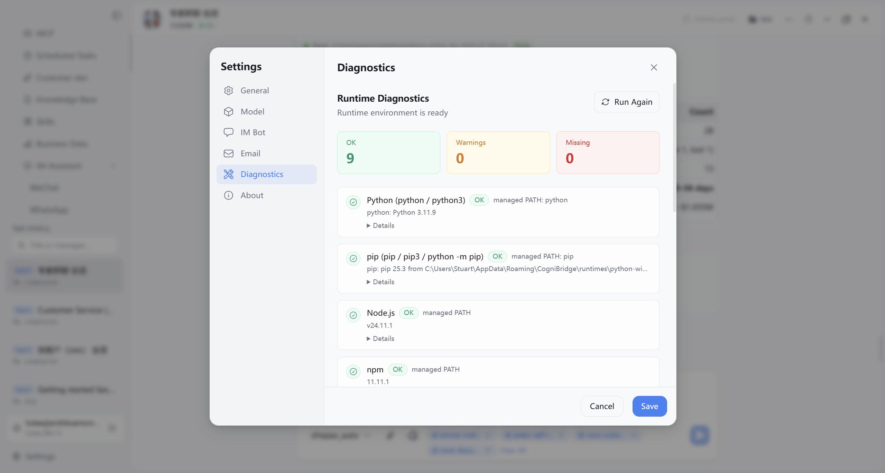Click the OK badge beside Python
885x473 pixels.
[x=479, y=200]
